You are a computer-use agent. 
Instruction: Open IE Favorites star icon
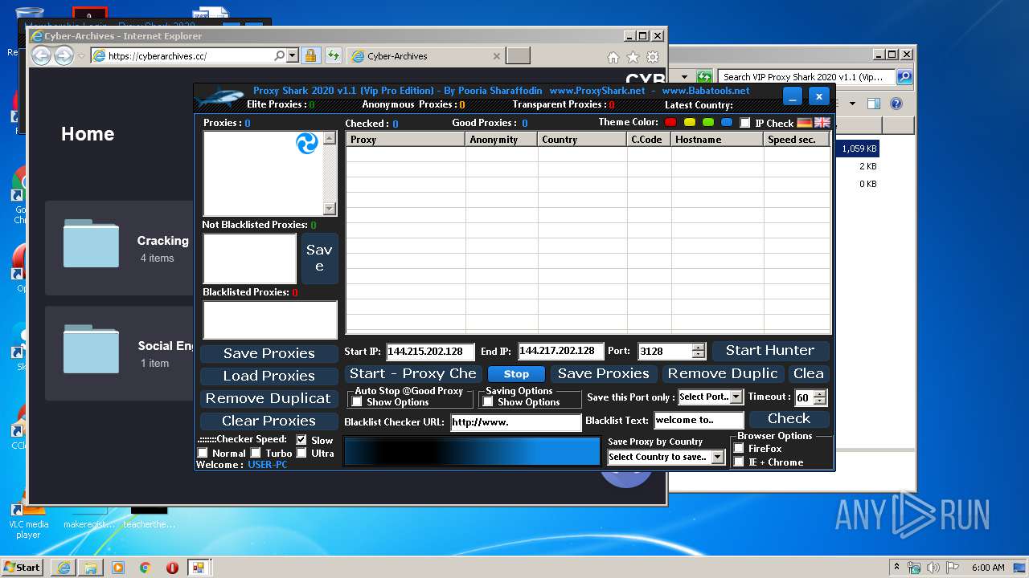point(633,57)
